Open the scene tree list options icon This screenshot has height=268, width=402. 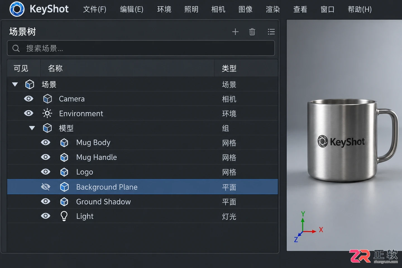271,32
